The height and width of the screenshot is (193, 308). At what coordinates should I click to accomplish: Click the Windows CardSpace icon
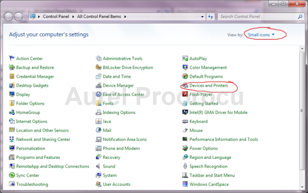(185, 184)
